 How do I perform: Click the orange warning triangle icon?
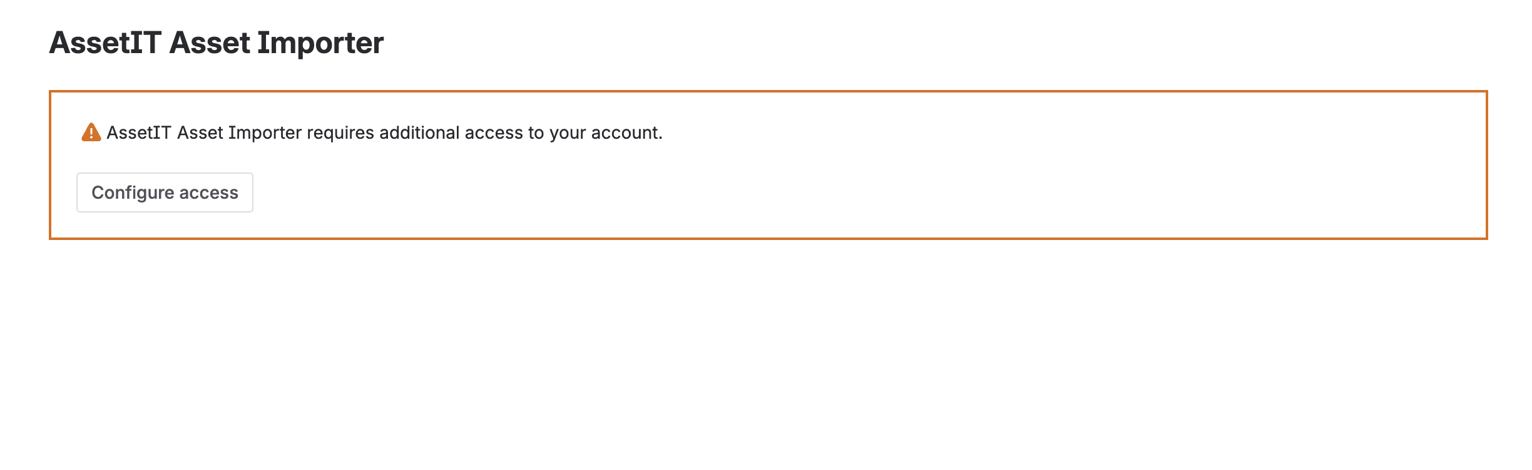[x=91, y=132]
